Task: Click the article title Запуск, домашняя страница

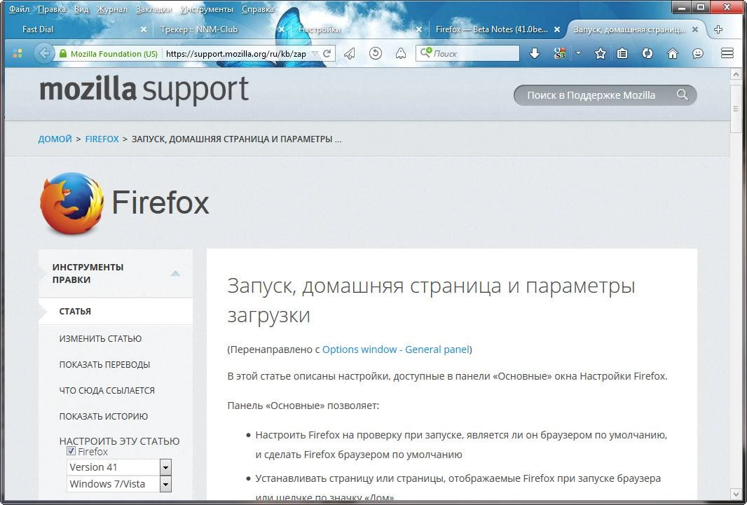Action: 431,300
